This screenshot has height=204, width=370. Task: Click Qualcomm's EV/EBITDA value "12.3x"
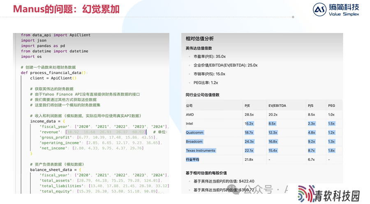tap(273, 132)
